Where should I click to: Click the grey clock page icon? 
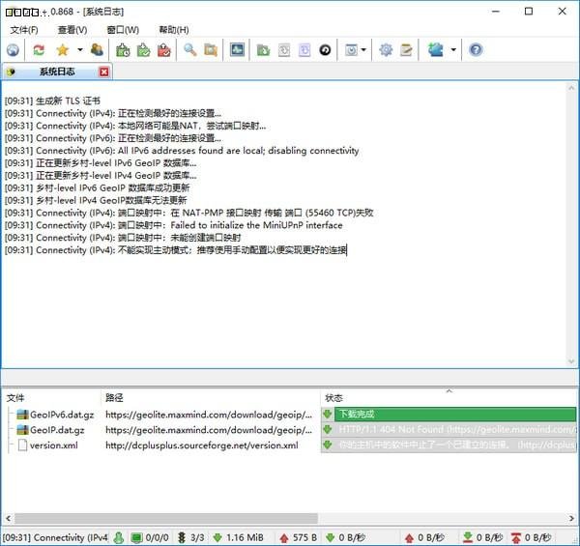point(283,50)
